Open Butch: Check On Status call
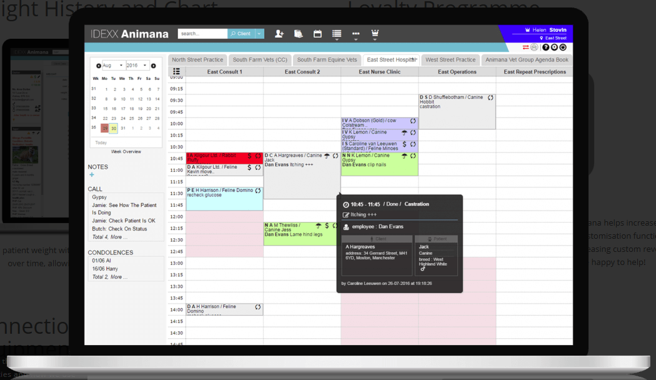The image size is (656, 380). pos(120,229)
